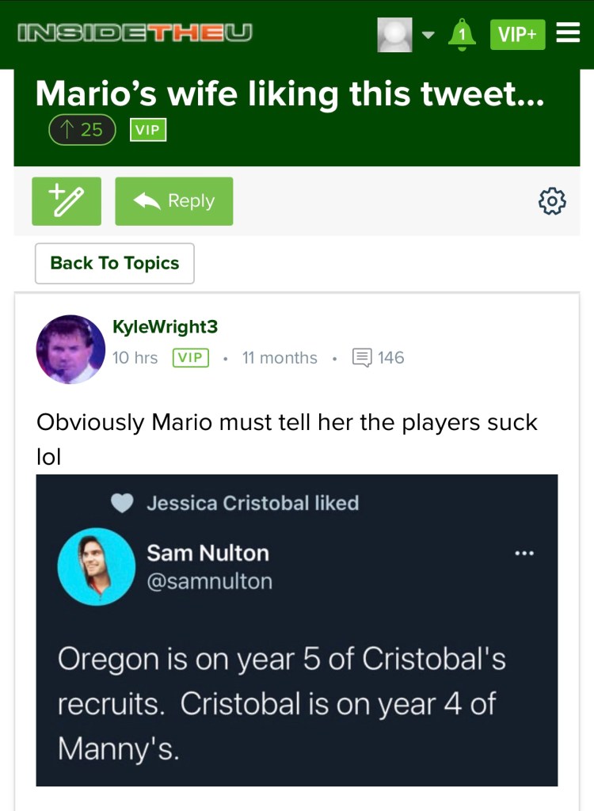This screenshot has height=811, width=594.
Task: Click the heart icon beside Jessica Cristobal liked
Action: pos(121,503)
